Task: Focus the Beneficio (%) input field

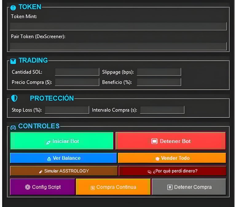Action: pyautogui.click(x=159, y=82)
